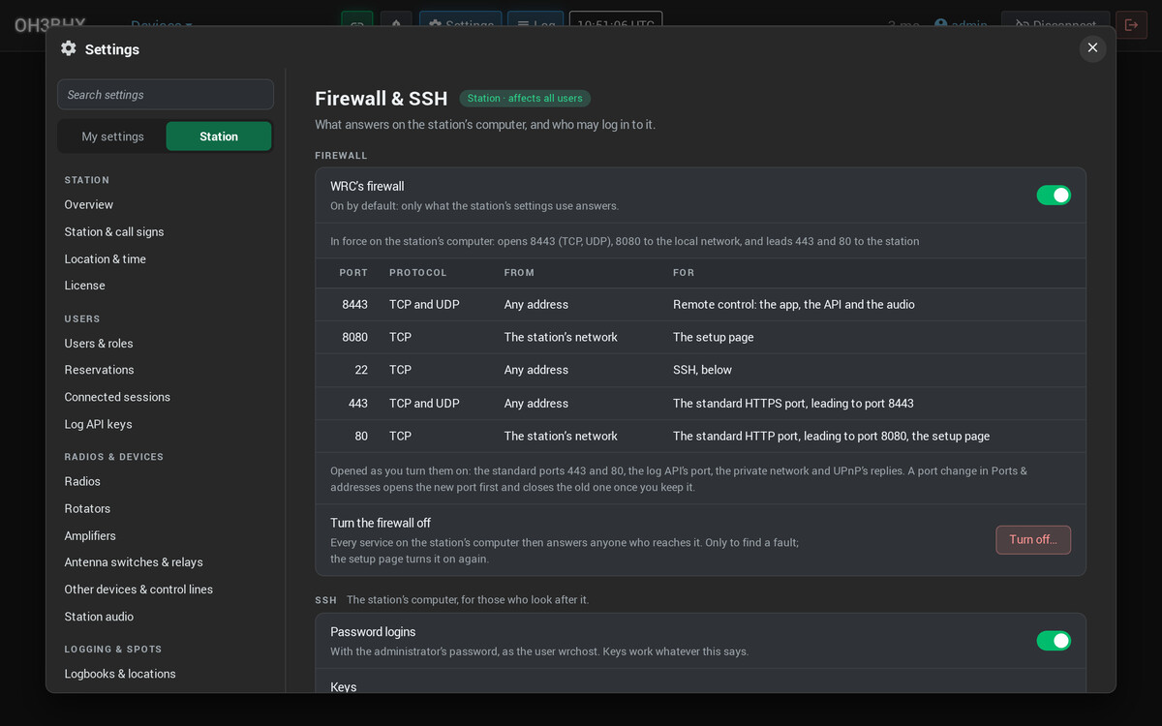Viewport: 1162px width, 726px height.
Task: Open Logbooks & locations settings
Action: pyautogui.click(x=120, y=674)
